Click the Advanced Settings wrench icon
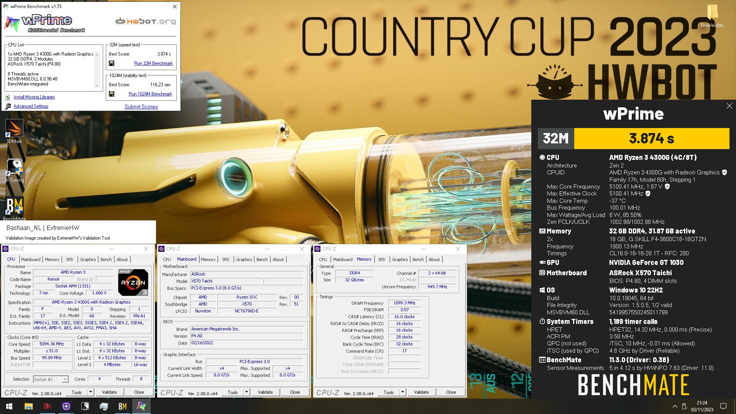 8,107
